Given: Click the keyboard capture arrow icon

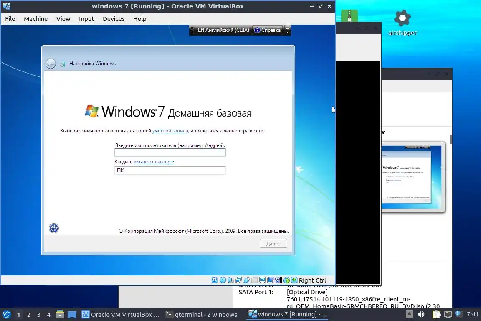Looking at the screenshot, I should (294, 280).
